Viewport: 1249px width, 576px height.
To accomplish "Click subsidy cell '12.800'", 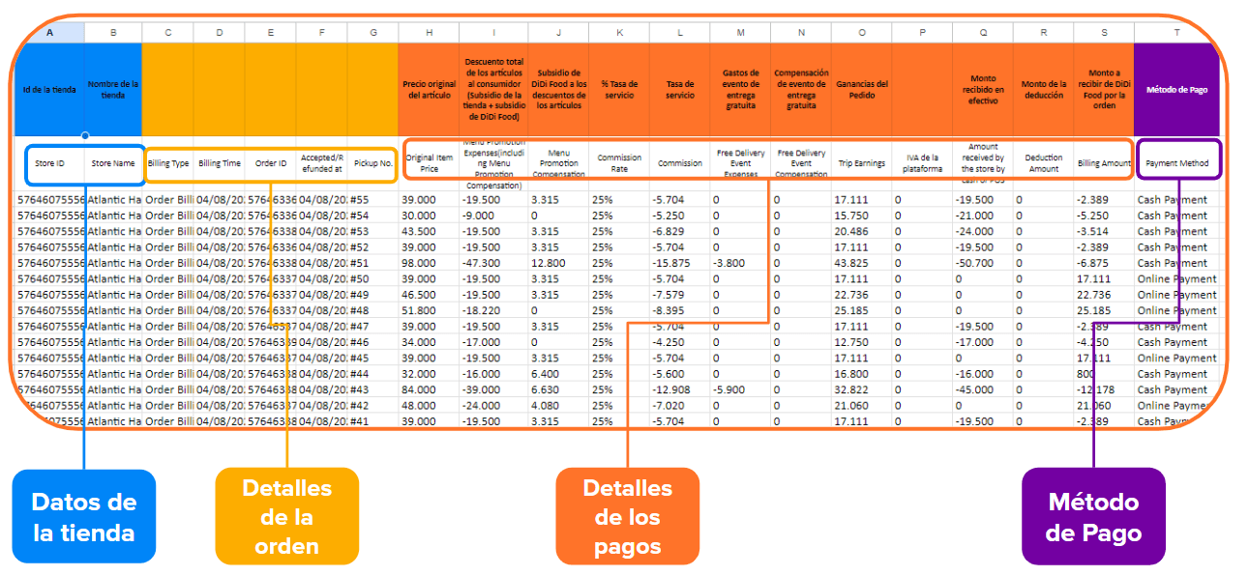I will pyautogui.click(x=559, y=263).
